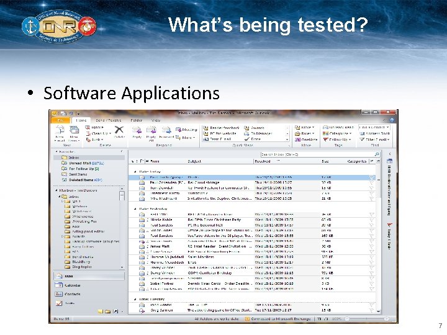Click the OneNote icon in the Move group
The image size is (447, 335).
pos(297,140)
